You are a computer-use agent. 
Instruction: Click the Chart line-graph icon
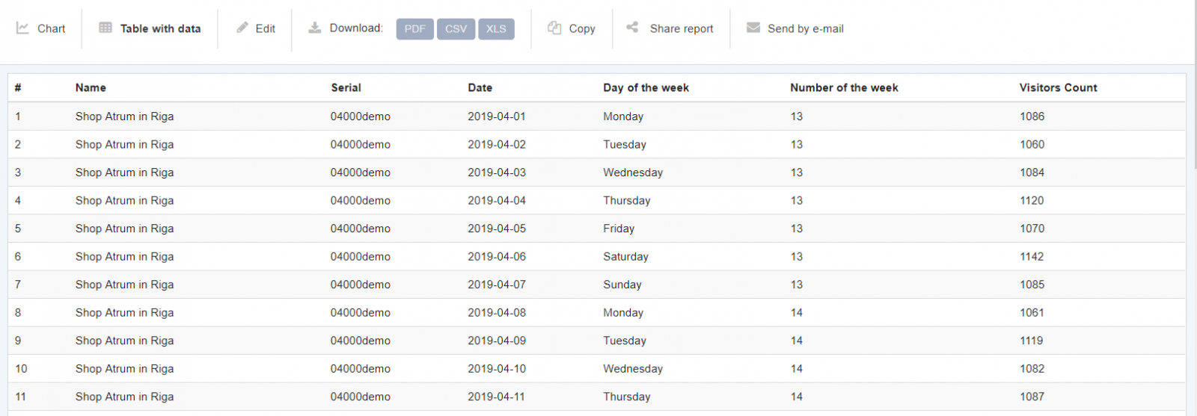tap(22, 28)
